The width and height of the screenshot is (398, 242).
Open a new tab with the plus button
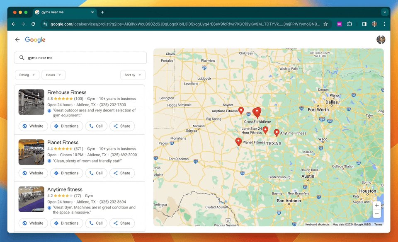(x=102, y=12)
